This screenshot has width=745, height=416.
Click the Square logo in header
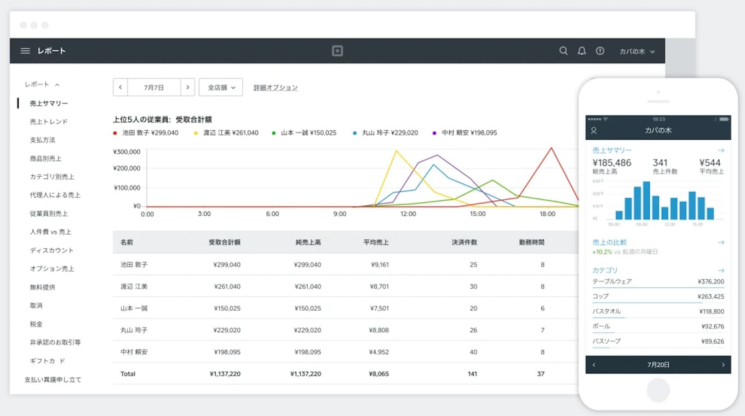click(x=337, y=51)
